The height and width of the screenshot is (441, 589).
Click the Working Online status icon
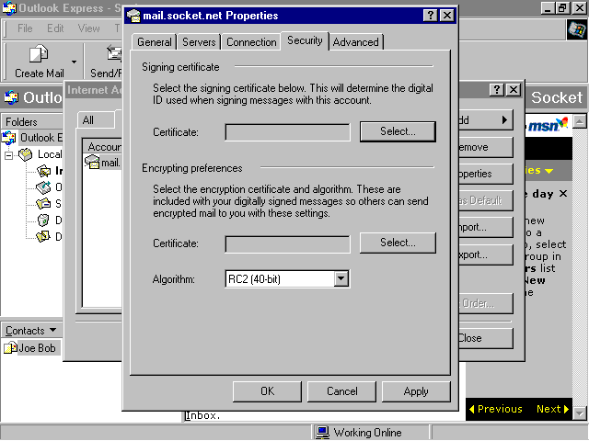(x=322, y=433)
